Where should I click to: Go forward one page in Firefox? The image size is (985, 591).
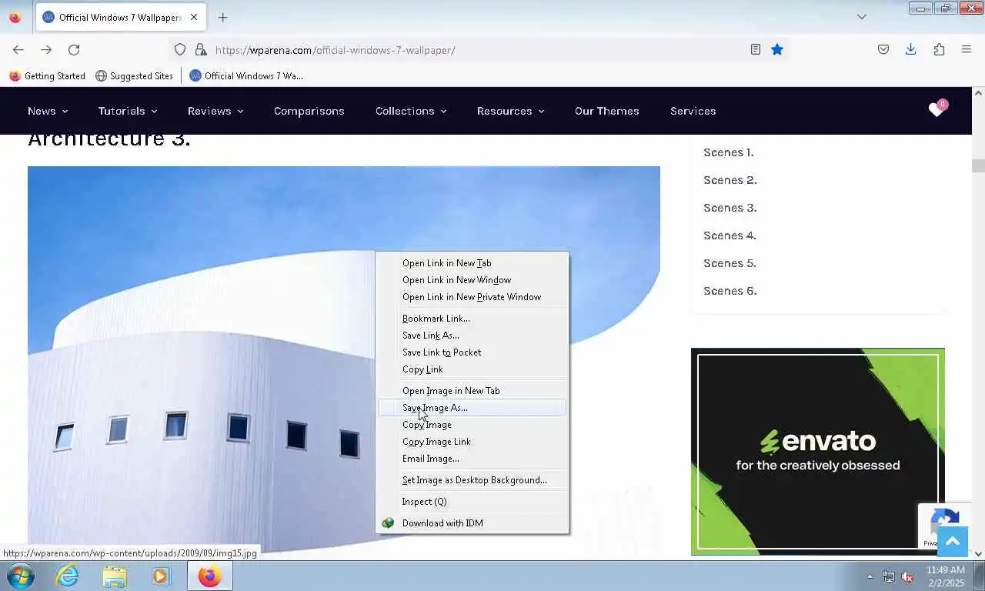(46, 50)
